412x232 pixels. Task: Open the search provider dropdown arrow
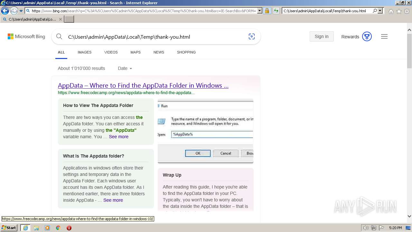pos(380,11)
